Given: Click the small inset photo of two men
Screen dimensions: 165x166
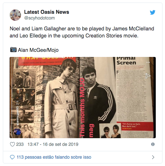Looking at the screenshot, I should coord(110,131).
